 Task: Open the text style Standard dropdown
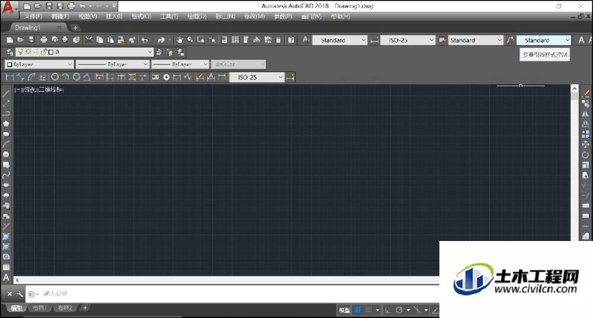[x=340, y=40]
